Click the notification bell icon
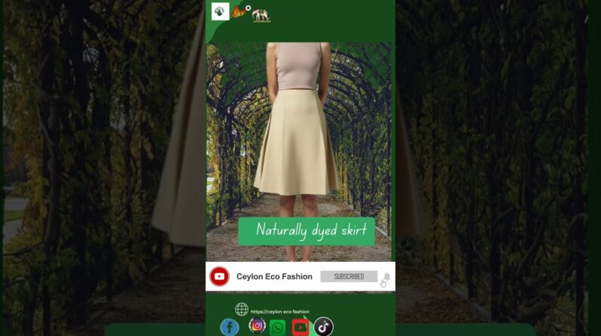Viewport: 601px width, 336px height. tap(387, 276)
